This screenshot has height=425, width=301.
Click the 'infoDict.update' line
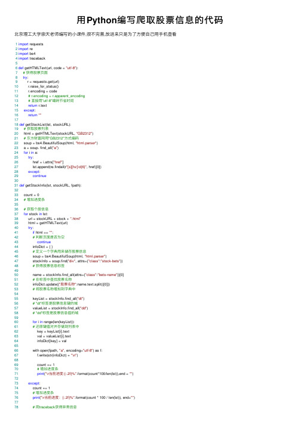pyautogui.click(x=72, y=284)
